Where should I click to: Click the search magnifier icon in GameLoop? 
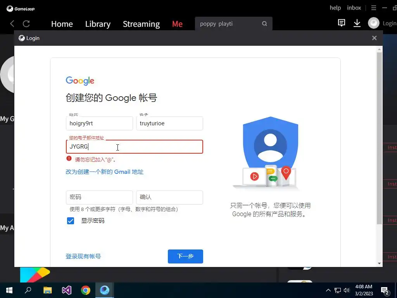coord(264,24)
